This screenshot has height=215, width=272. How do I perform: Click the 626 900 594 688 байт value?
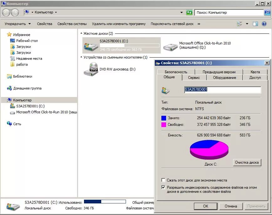click(214, 135)
